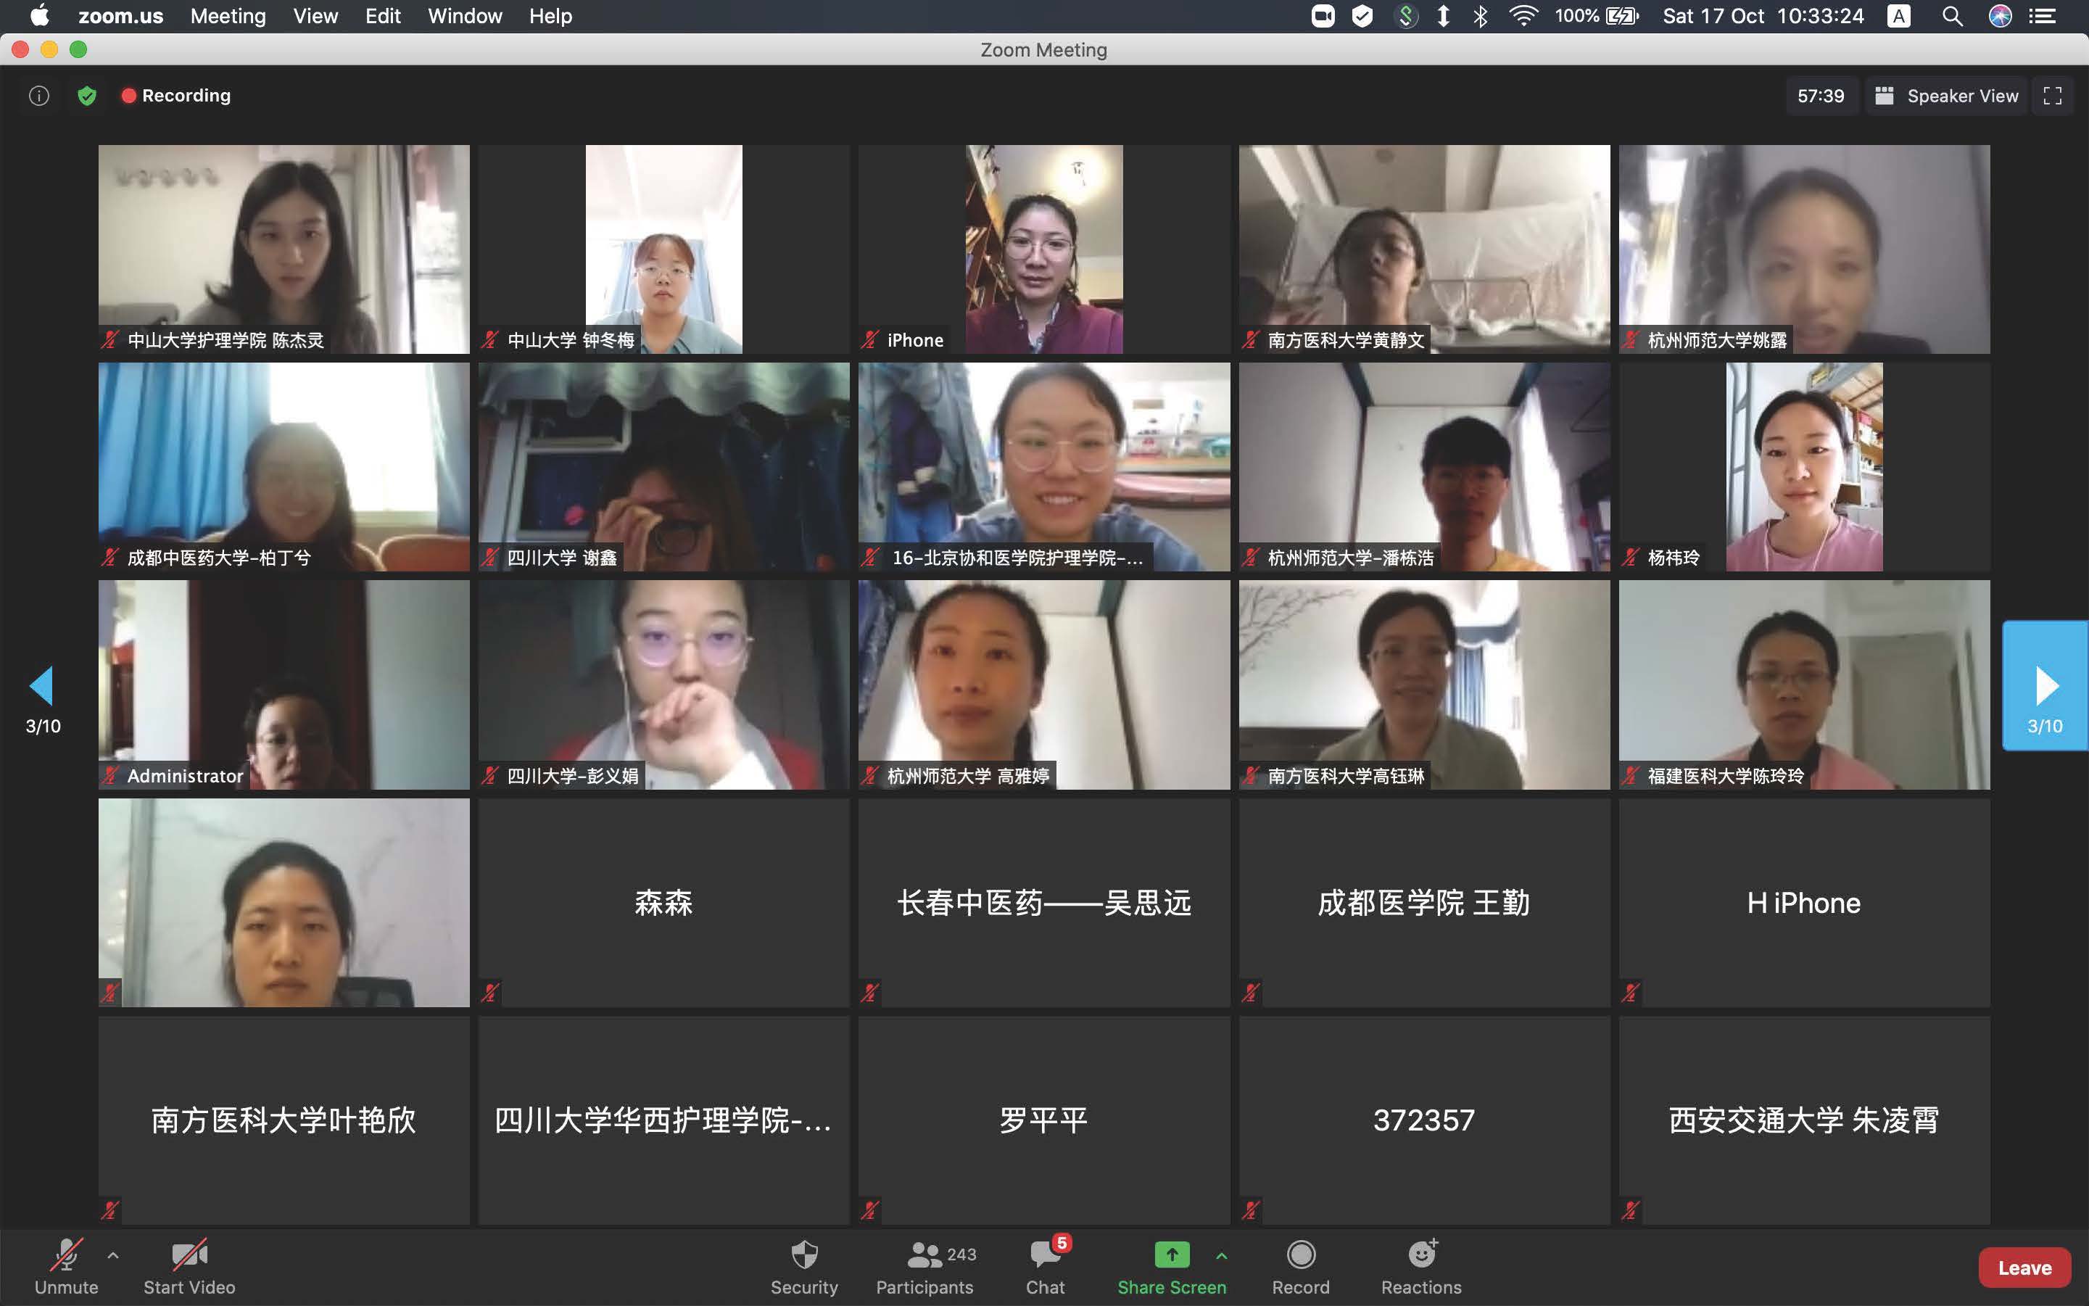
Task: Open the View menu in menu bar
Action: [315, 15]
